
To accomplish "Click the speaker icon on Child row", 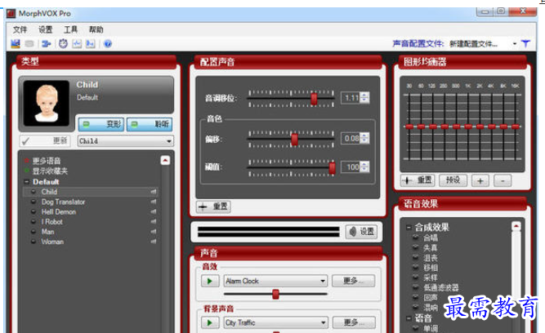I will [x=154, y=191].
